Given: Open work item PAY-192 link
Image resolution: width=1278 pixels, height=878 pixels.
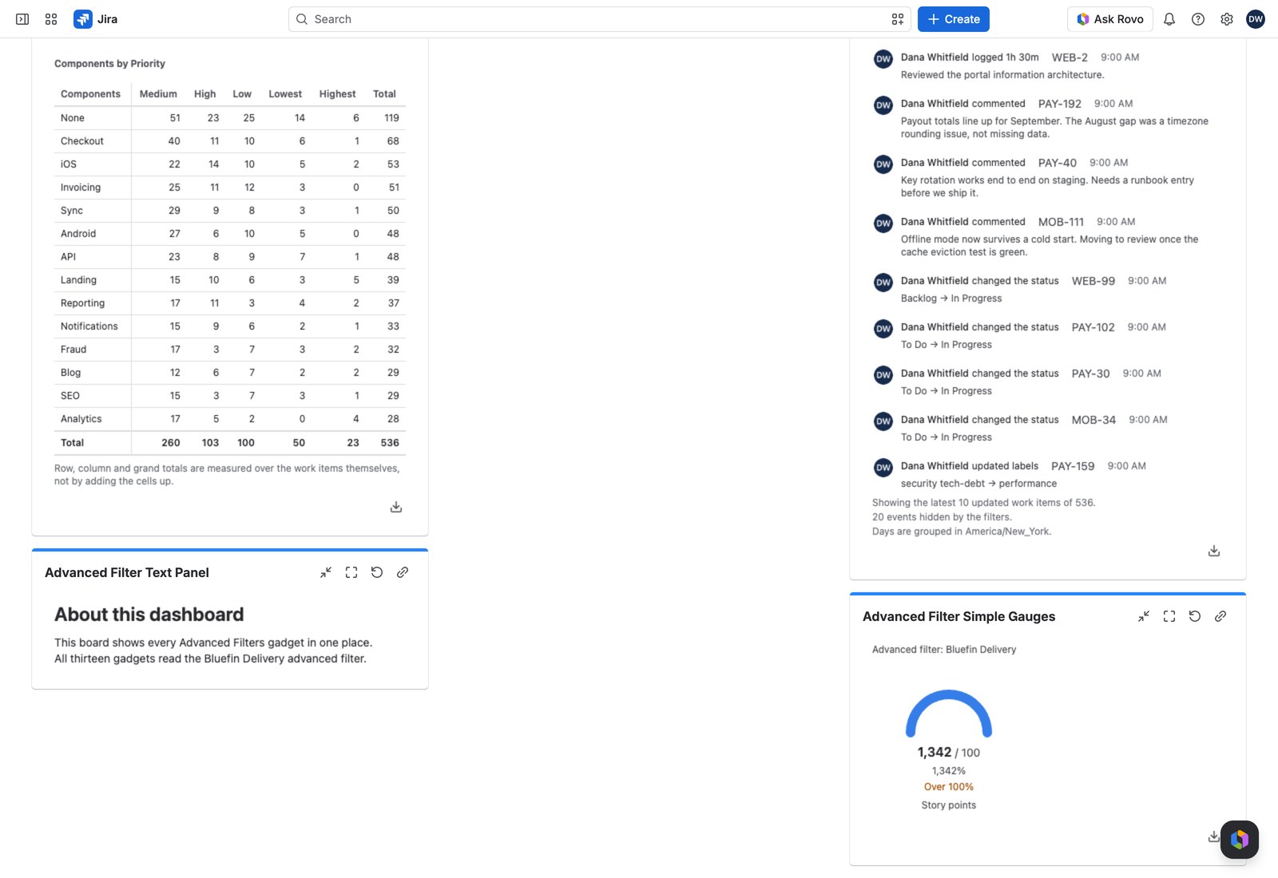Looking at the screenshot, I should 1060,104.
